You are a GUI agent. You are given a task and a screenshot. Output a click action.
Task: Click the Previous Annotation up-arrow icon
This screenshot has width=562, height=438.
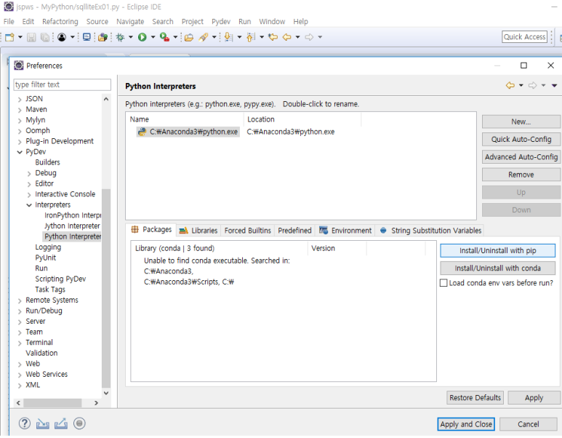click(251, 37)
